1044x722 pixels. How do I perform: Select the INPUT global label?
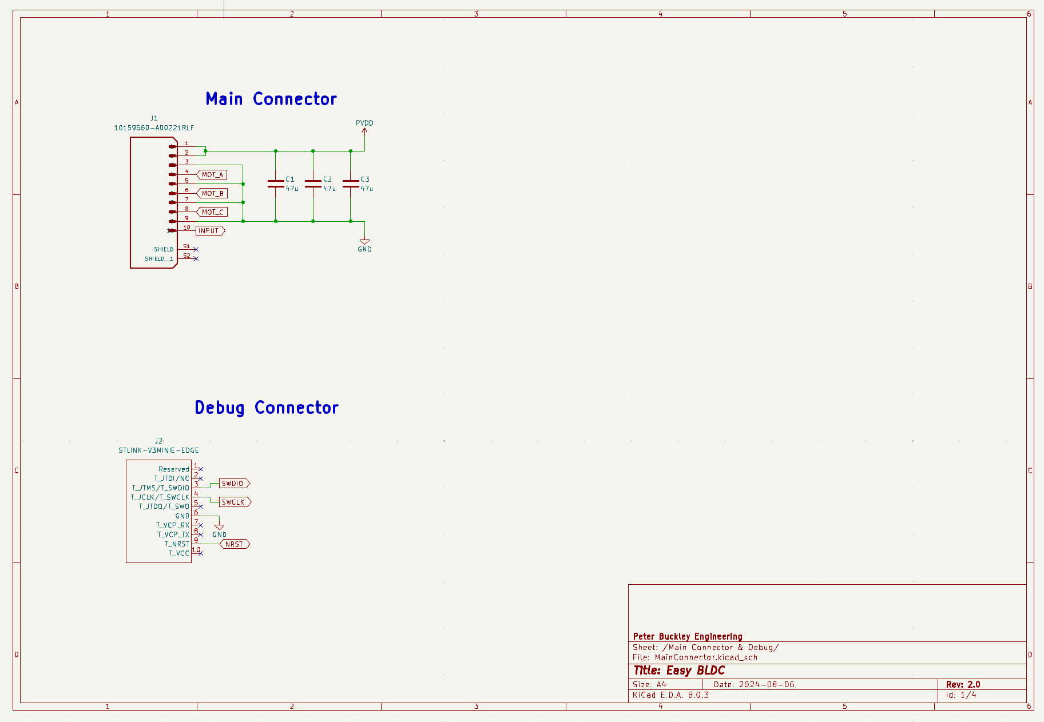(x=210, y=231)
